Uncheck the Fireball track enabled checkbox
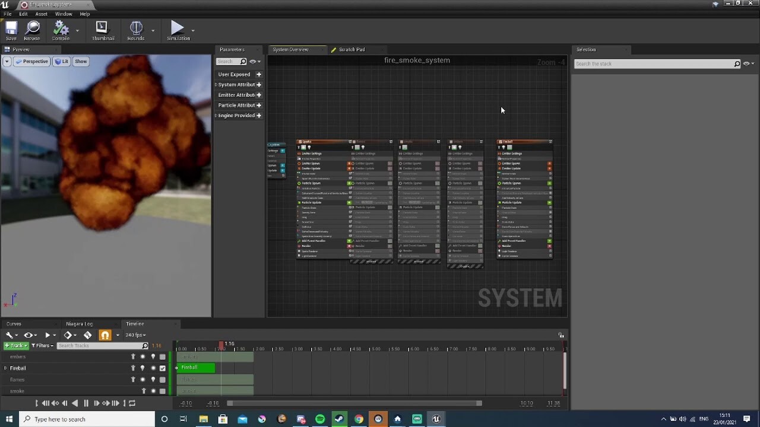Image resolution: width=760 pixels, height=427 pixels. tap(163, 368)
